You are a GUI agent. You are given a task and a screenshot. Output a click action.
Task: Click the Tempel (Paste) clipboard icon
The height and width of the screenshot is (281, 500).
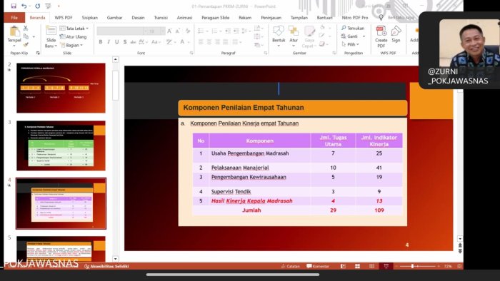pyautogui.click(x=14, y=31)
